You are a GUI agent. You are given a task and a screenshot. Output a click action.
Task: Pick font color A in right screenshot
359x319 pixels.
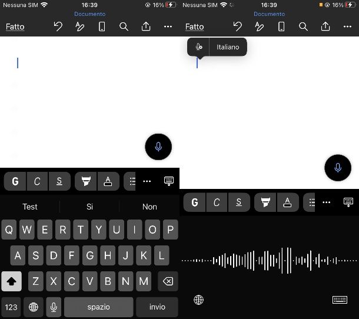pos(288,202)
